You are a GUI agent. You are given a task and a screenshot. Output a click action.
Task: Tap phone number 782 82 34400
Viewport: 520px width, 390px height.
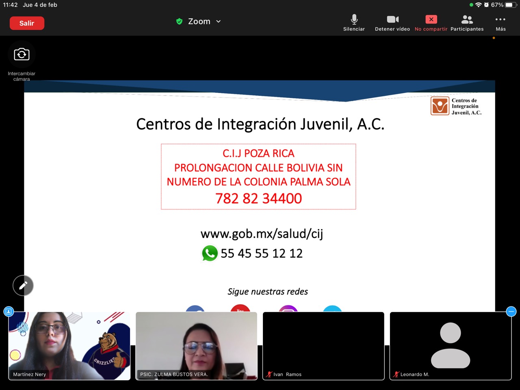(x=258, y=198)
